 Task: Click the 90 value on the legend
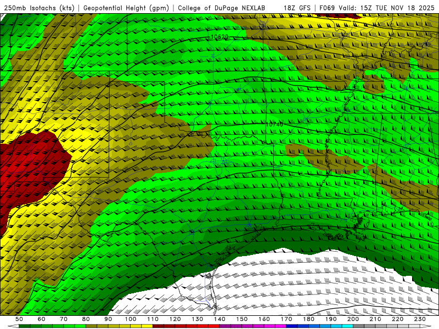coord(108,319)
